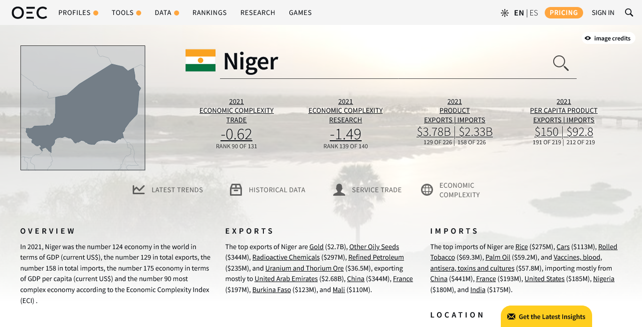Jump to Historical Data section
Screen dimensions: 642x327
pyautogui.click(x=267, y=190)
